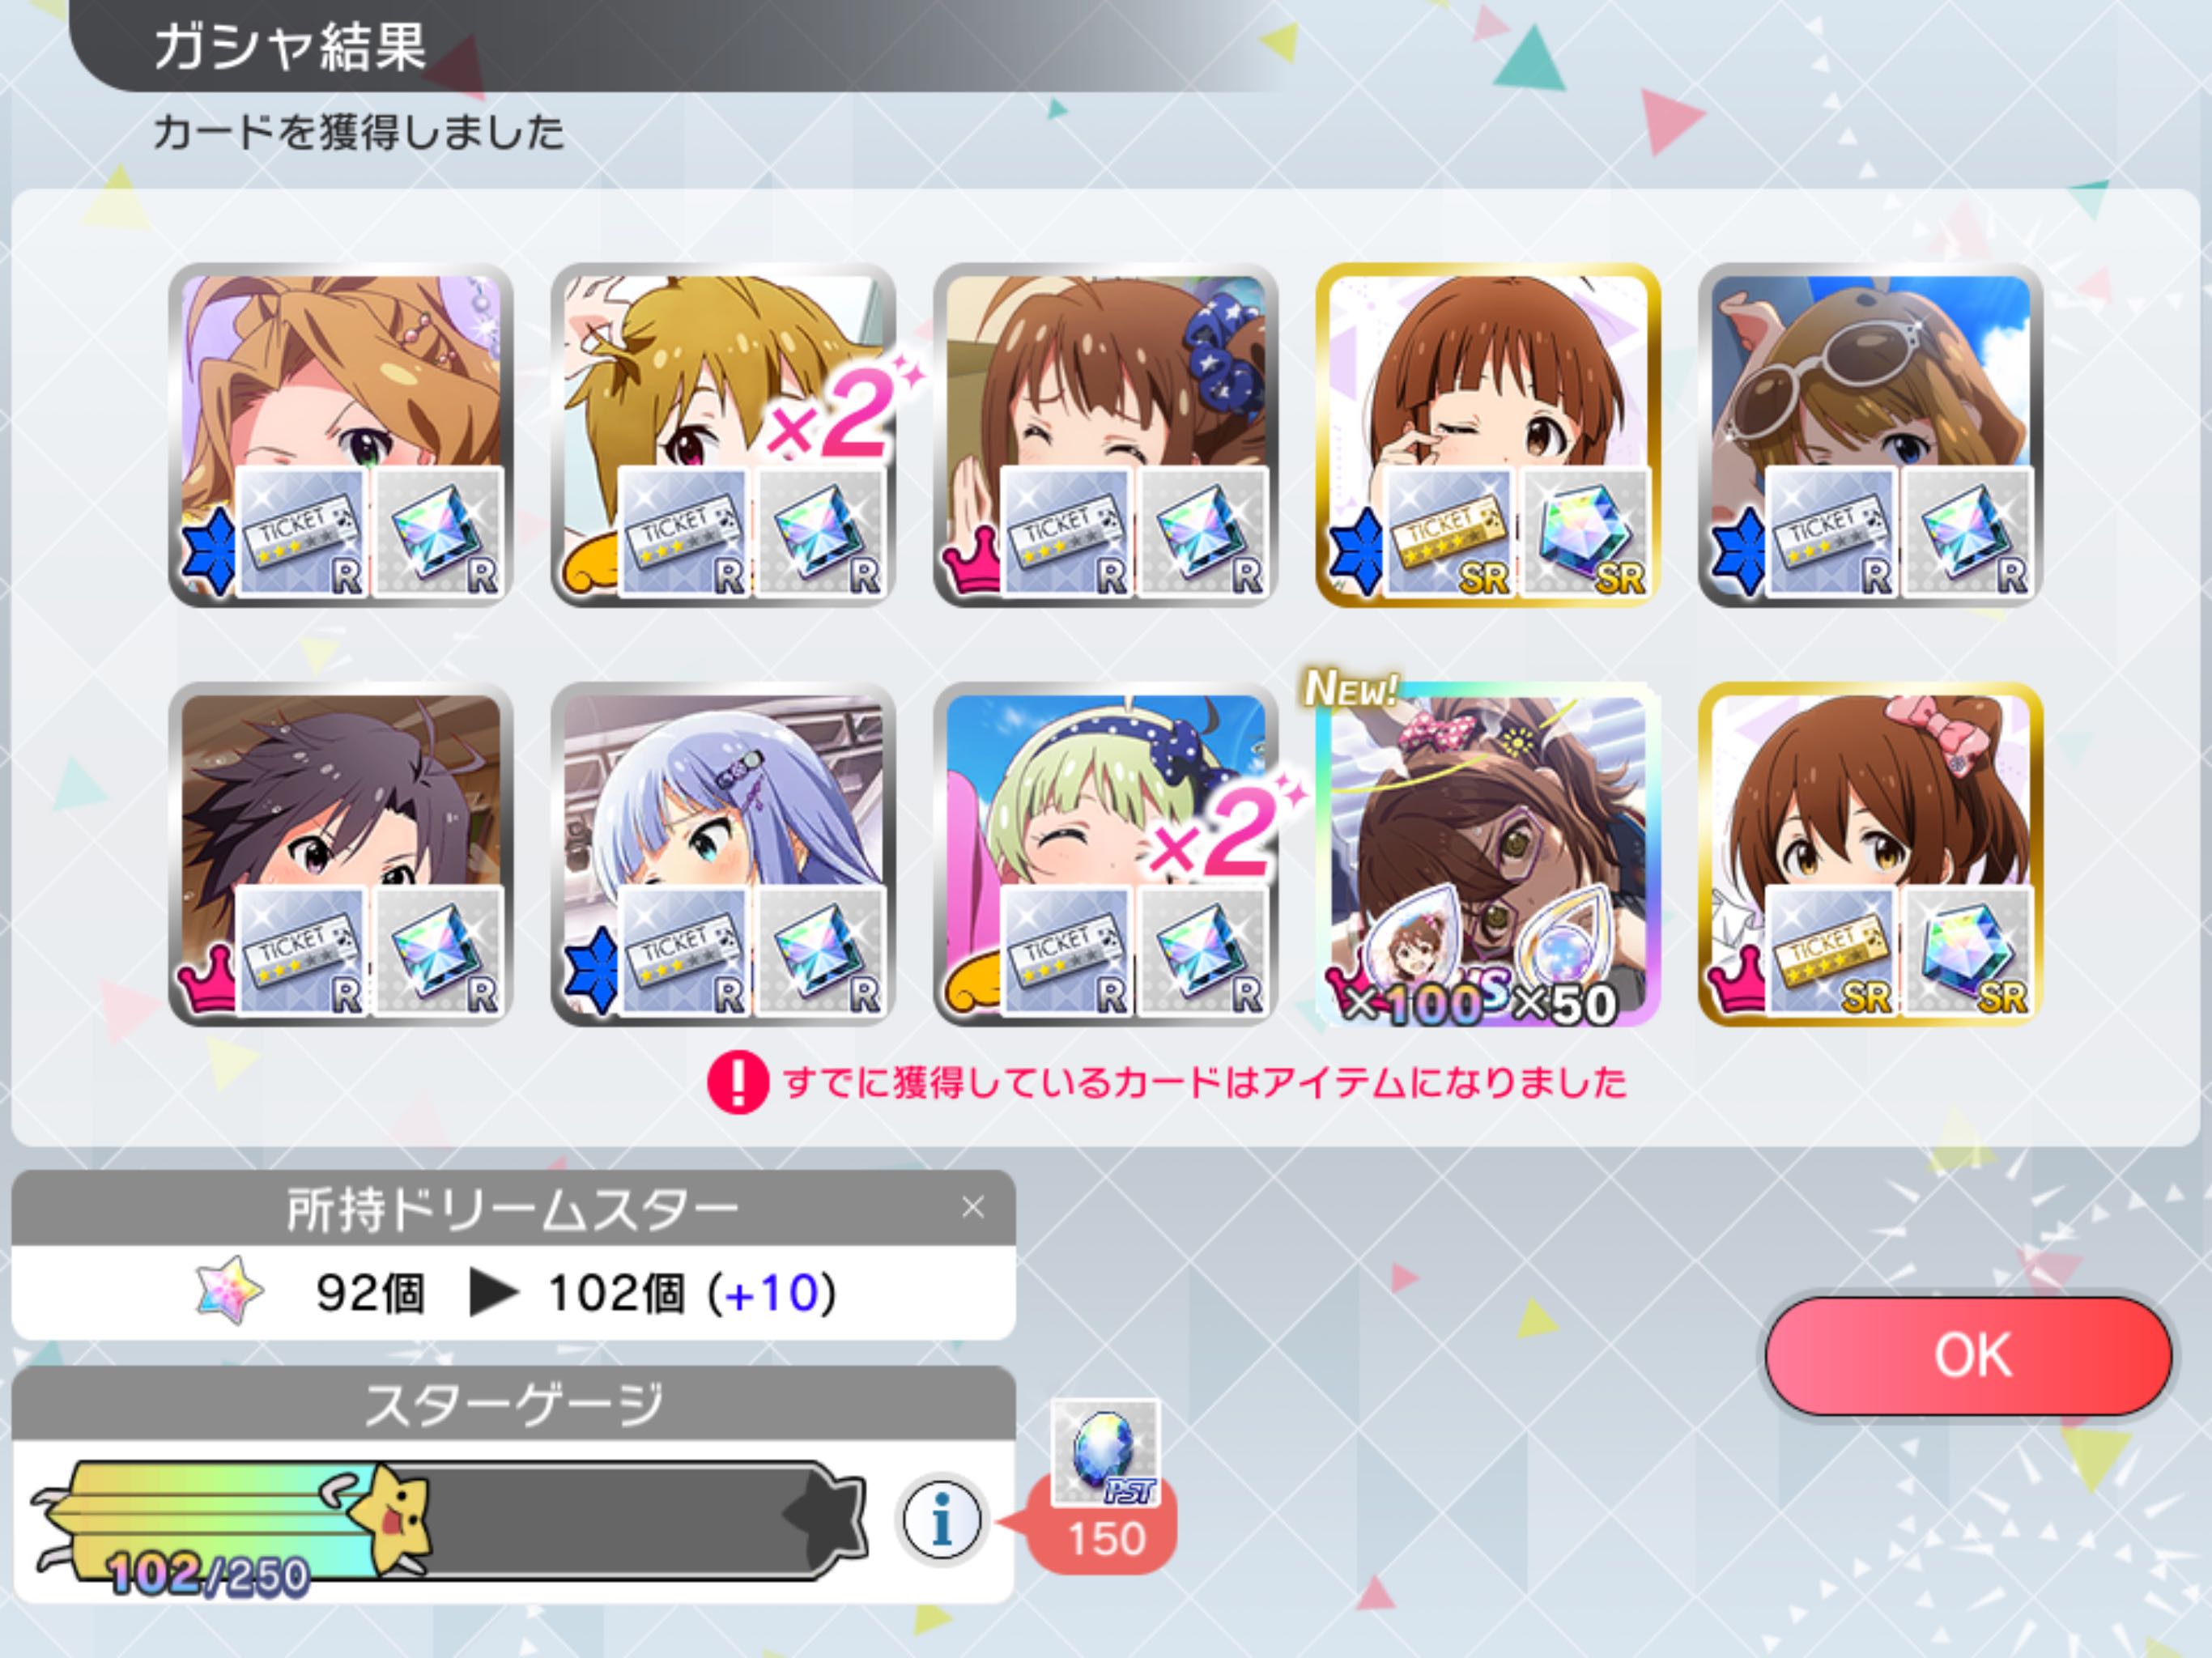Viewport: 2212px width, 1658px height.
Task: Select the green-haired girl x2 card
Action: (1105, 854)
